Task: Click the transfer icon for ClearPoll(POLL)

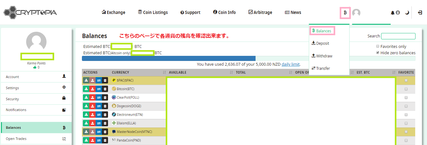Action: point(99,98)
